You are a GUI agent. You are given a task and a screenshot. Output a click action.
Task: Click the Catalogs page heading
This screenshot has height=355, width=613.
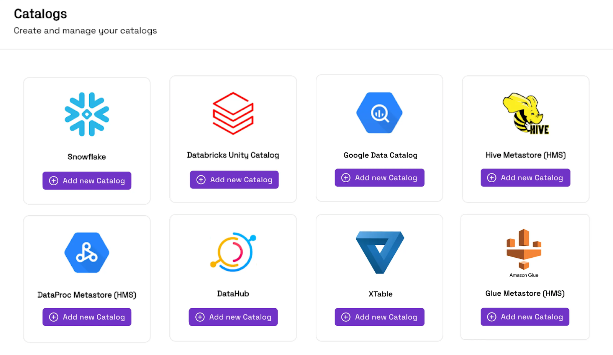pyautogui.click(x=40, y=14)
